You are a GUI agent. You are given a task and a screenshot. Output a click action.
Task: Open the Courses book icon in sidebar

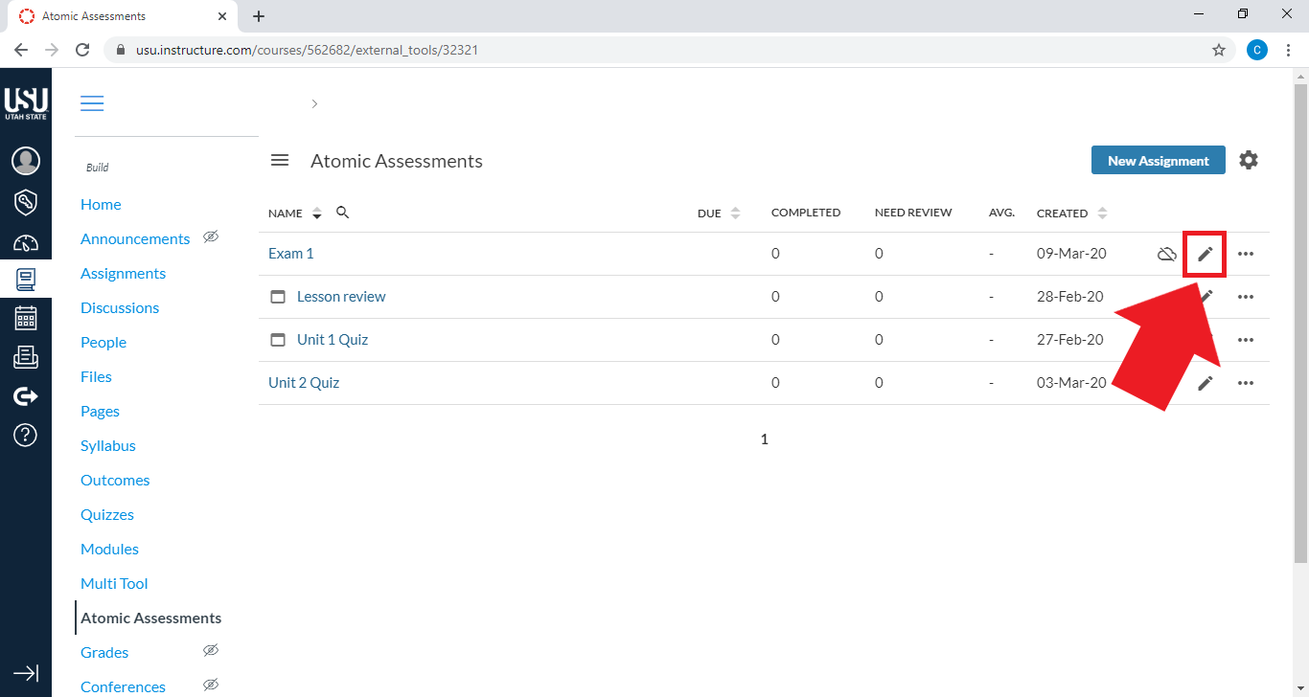(26, 280)
